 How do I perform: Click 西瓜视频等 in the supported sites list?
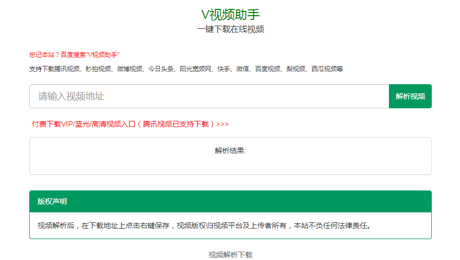pyautogui.click(x=327, y=69)
